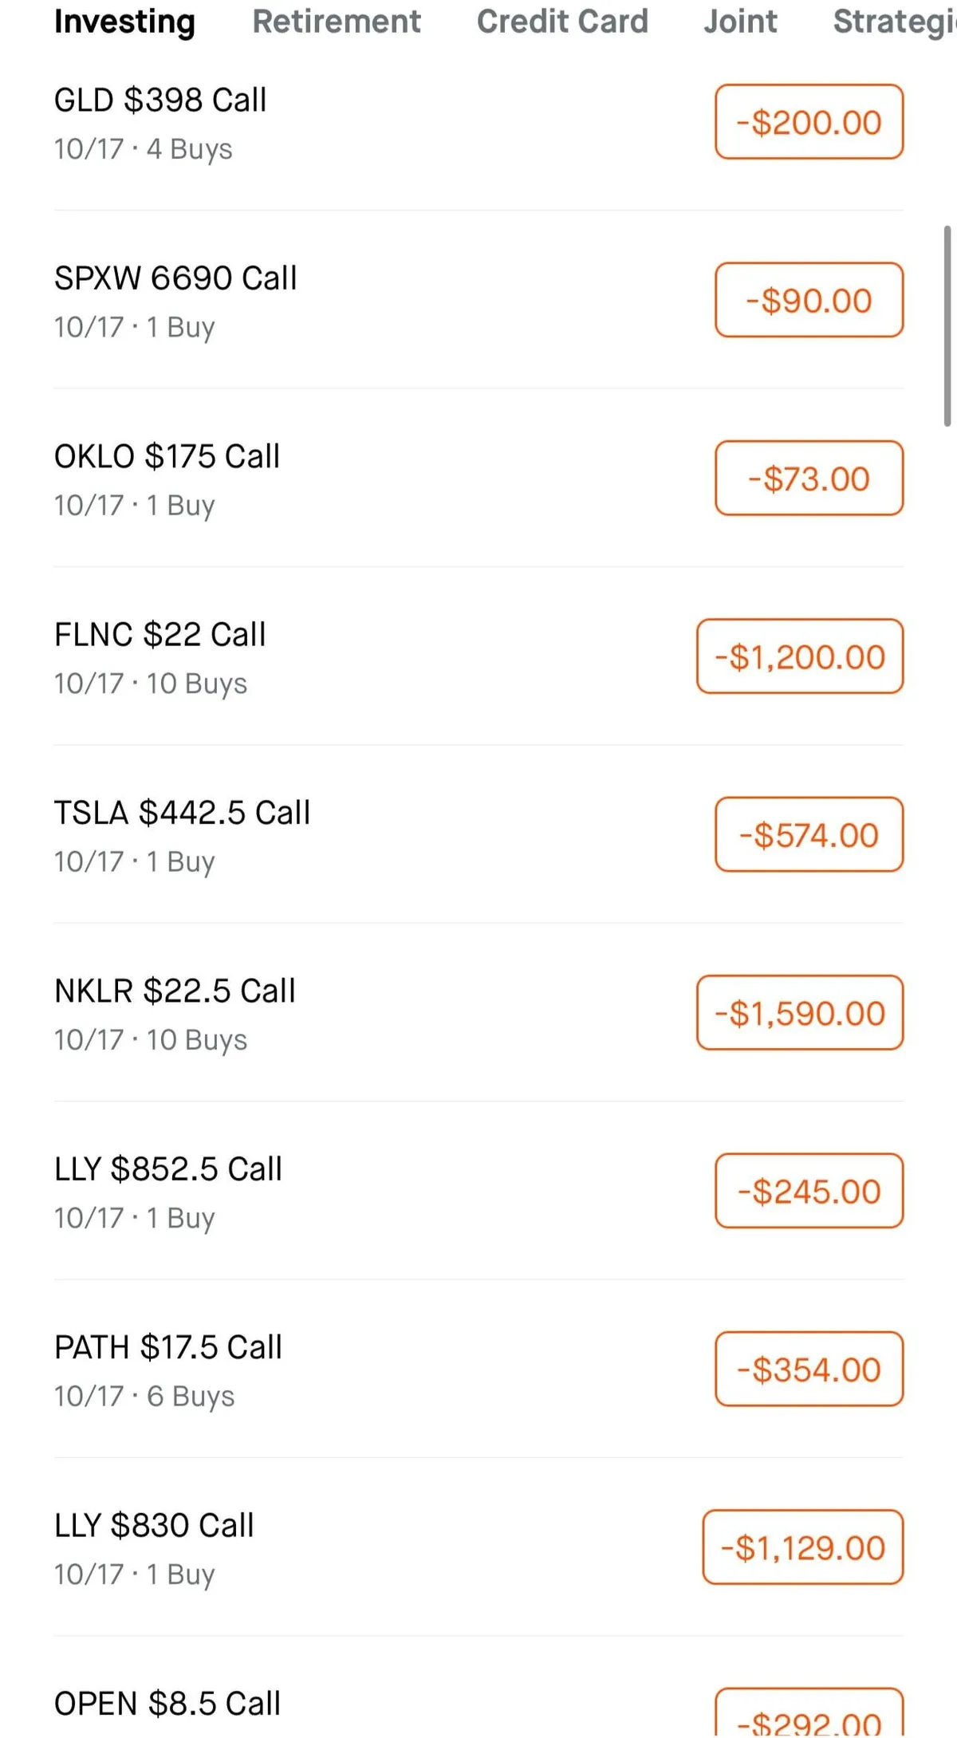Click the vertical scrollbar thumb
This screenshot has height=1738, width=957.
947,326
